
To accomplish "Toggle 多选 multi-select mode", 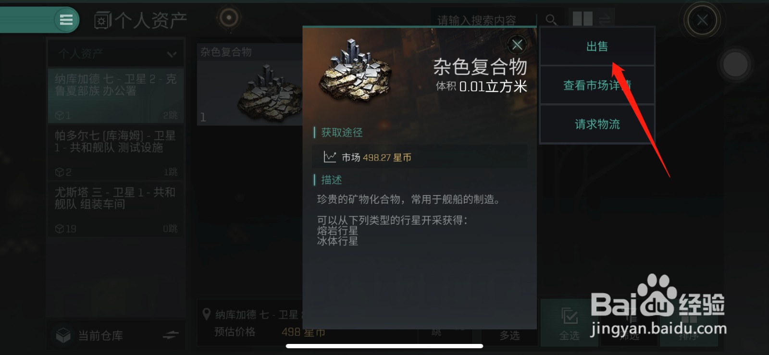I will 509,335.
